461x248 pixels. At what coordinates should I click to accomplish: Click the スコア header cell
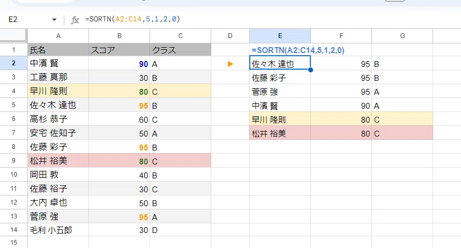[119, 50]
